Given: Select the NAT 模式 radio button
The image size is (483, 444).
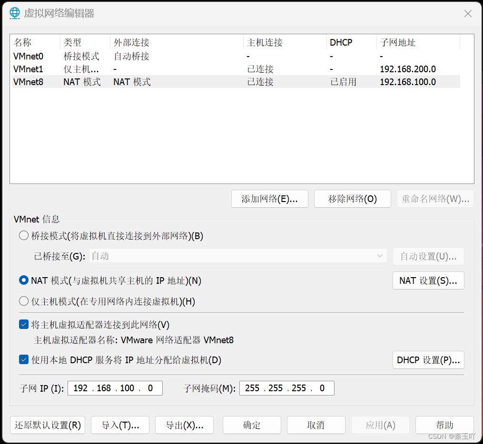Looking at the screenshot, I should tap(24, 280).
